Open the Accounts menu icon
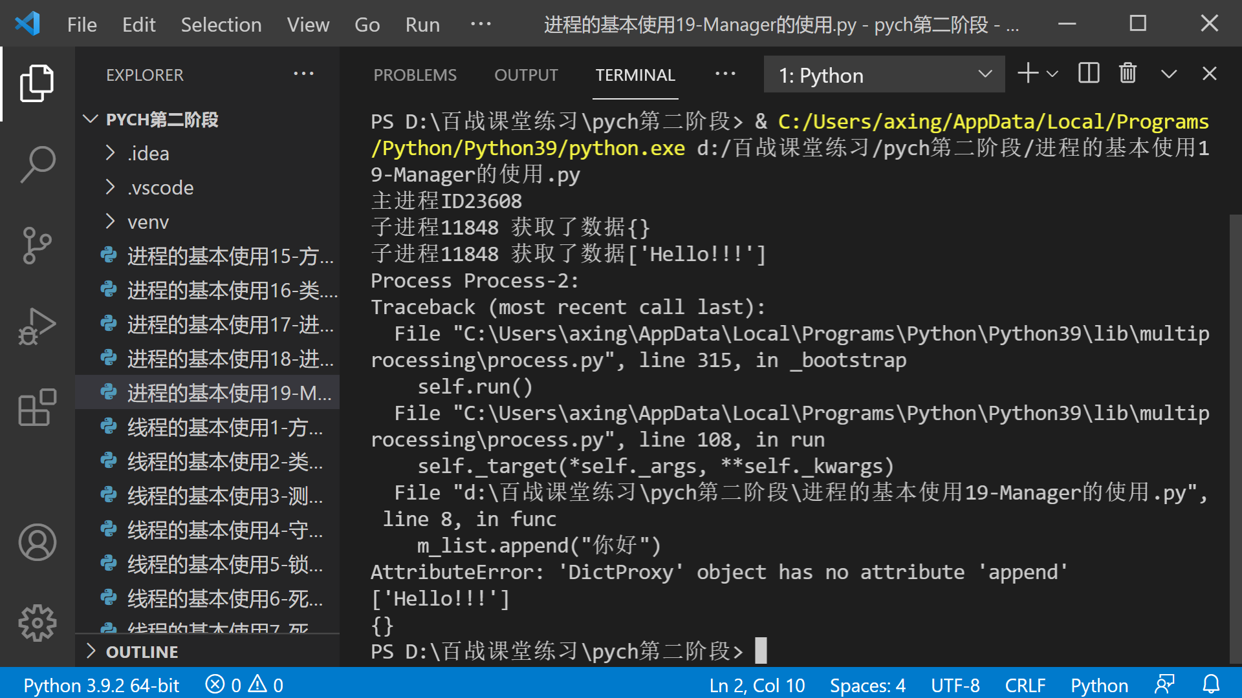Screen dimensions: 1242x698 coord(37,542)
